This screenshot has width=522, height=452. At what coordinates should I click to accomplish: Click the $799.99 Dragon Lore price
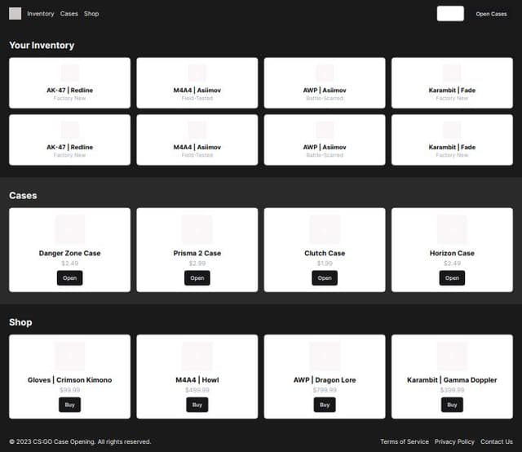click(325, 390)
